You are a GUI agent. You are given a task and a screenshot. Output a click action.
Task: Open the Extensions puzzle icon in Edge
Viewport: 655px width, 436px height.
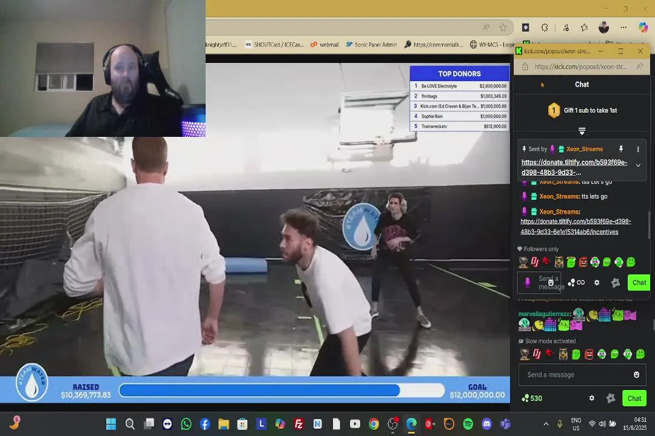click(545, 27)
